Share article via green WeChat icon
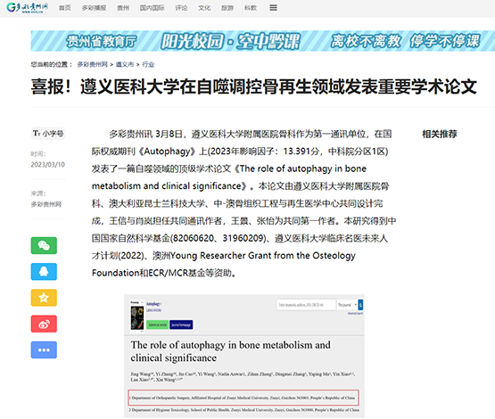 [44, 245]
